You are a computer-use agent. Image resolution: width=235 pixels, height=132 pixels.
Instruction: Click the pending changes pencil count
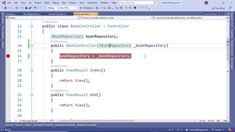180,130
